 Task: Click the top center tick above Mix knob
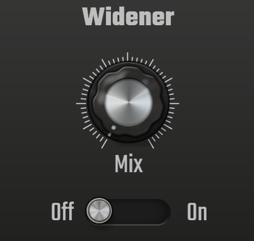(127, 56)
